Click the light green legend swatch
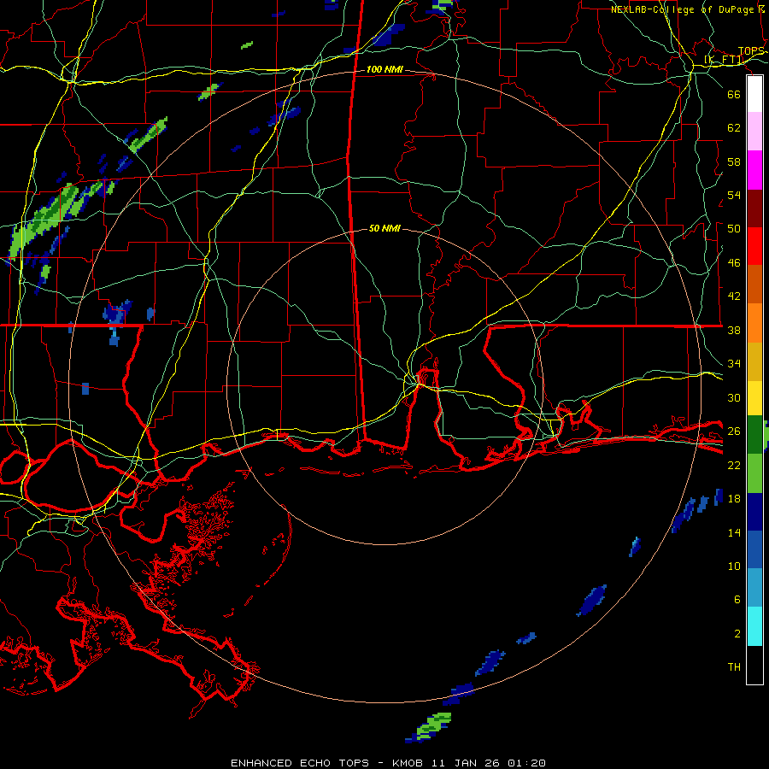This screenshot has width=769, height=769. (754, 473)
